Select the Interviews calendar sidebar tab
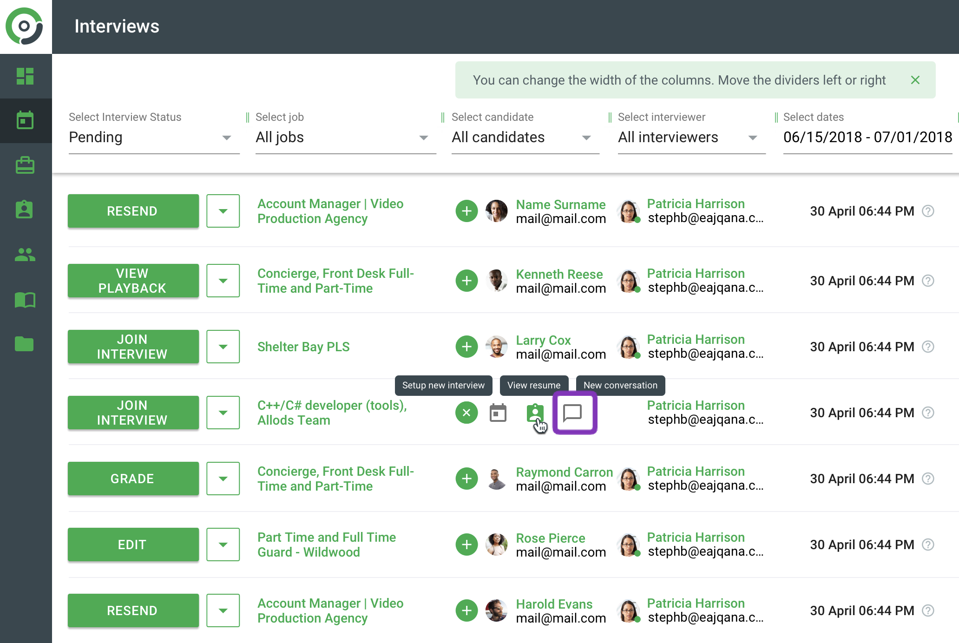Image resolution: width=959 pixels, height=643 pixels. (x=25, y=120)
